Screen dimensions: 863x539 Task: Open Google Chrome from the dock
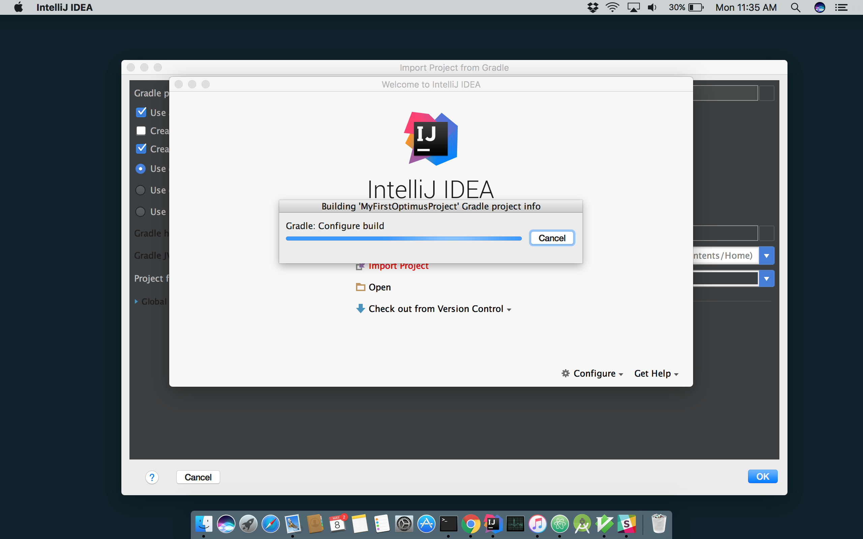point(470,524)
